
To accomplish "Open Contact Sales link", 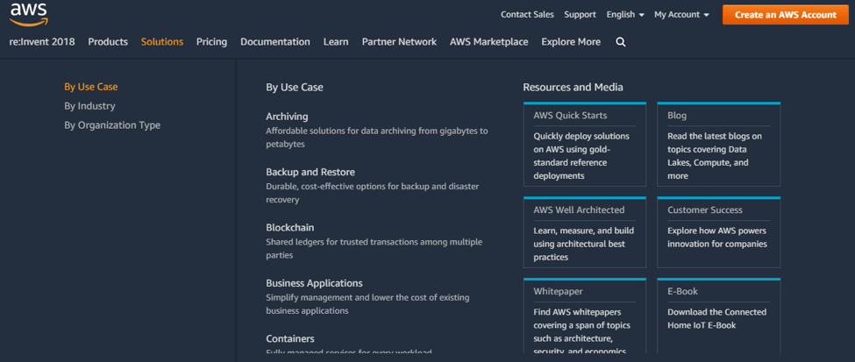I will [527, 15].
